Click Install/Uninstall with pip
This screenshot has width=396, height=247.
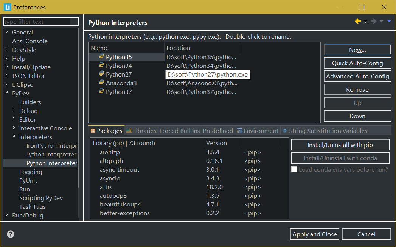coord(340,145)
